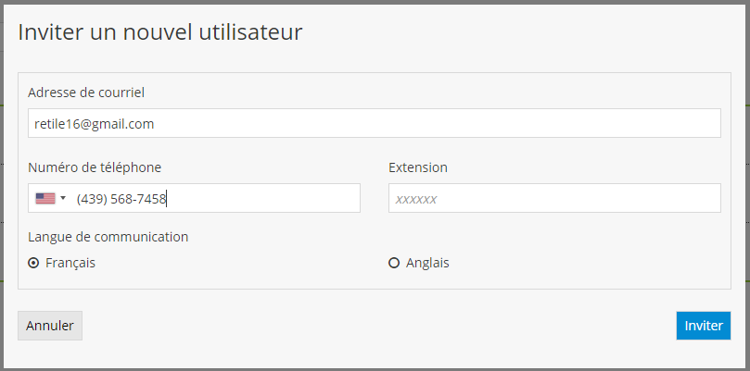Click the dimmed backdrop above the dialog

coord(375,2)
